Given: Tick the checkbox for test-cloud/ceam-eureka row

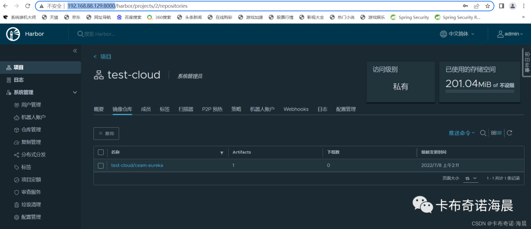Looking at the screenshot, I should click(101, 166).
